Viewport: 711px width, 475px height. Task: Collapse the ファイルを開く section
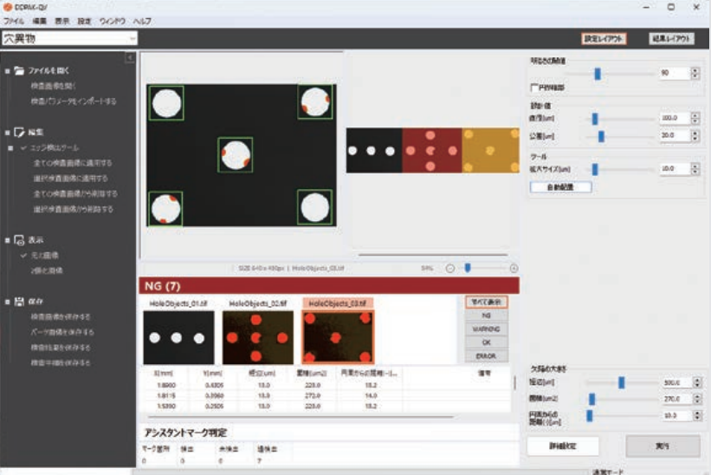click(x=6, y=70)
